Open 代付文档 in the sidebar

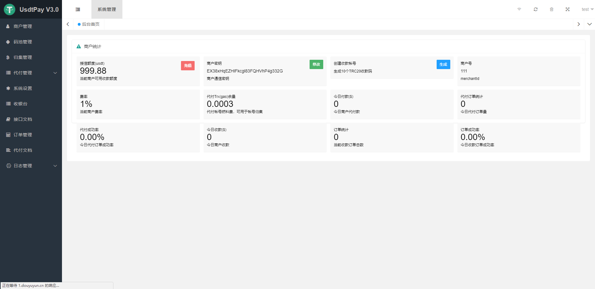pos(31,150)
